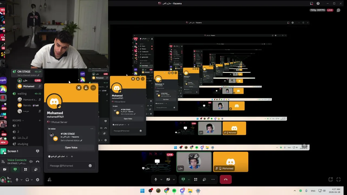Open File Explorer from the taskbar

pos(190,191)
